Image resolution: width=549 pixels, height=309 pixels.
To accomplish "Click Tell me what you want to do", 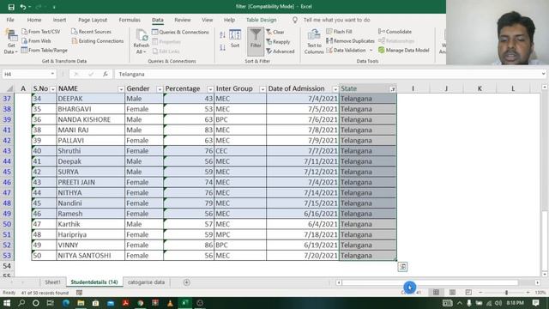I will point(336,20).
